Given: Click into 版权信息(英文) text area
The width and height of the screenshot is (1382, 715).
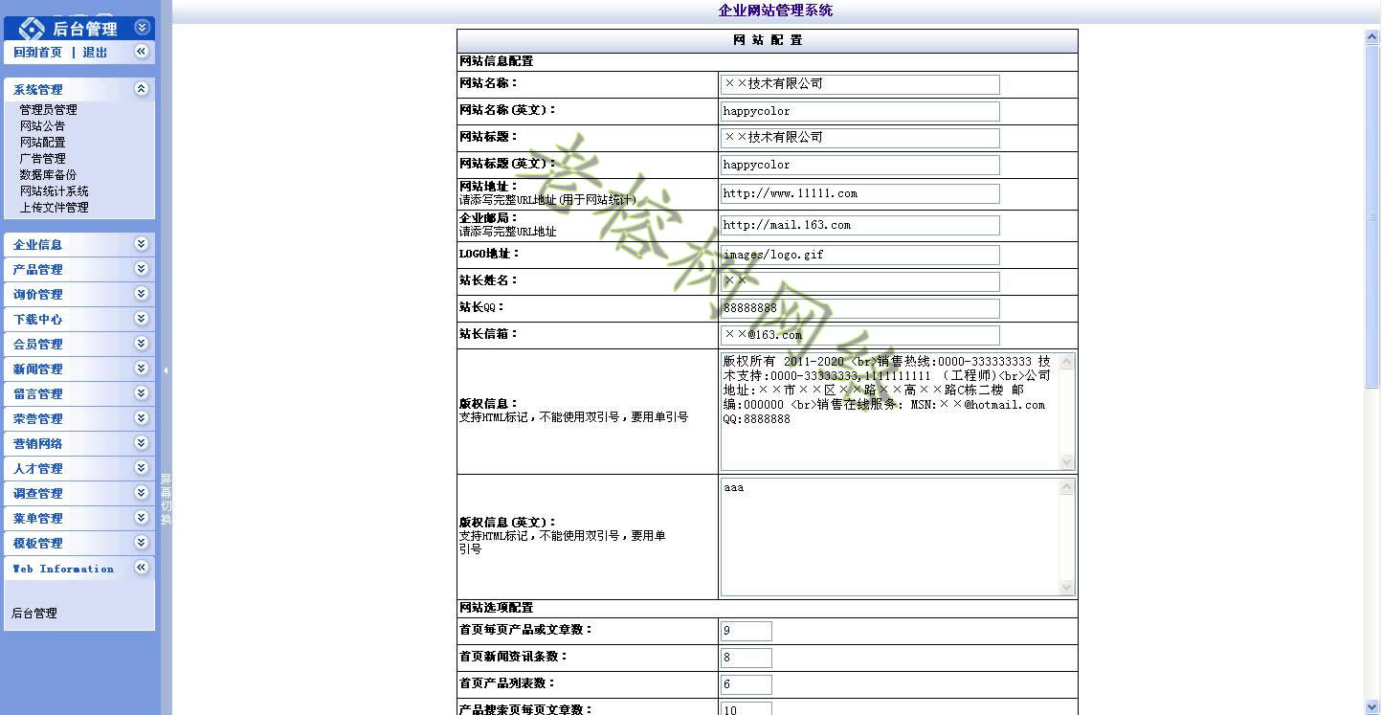Looking at the screenshot, I should point(898,537).
